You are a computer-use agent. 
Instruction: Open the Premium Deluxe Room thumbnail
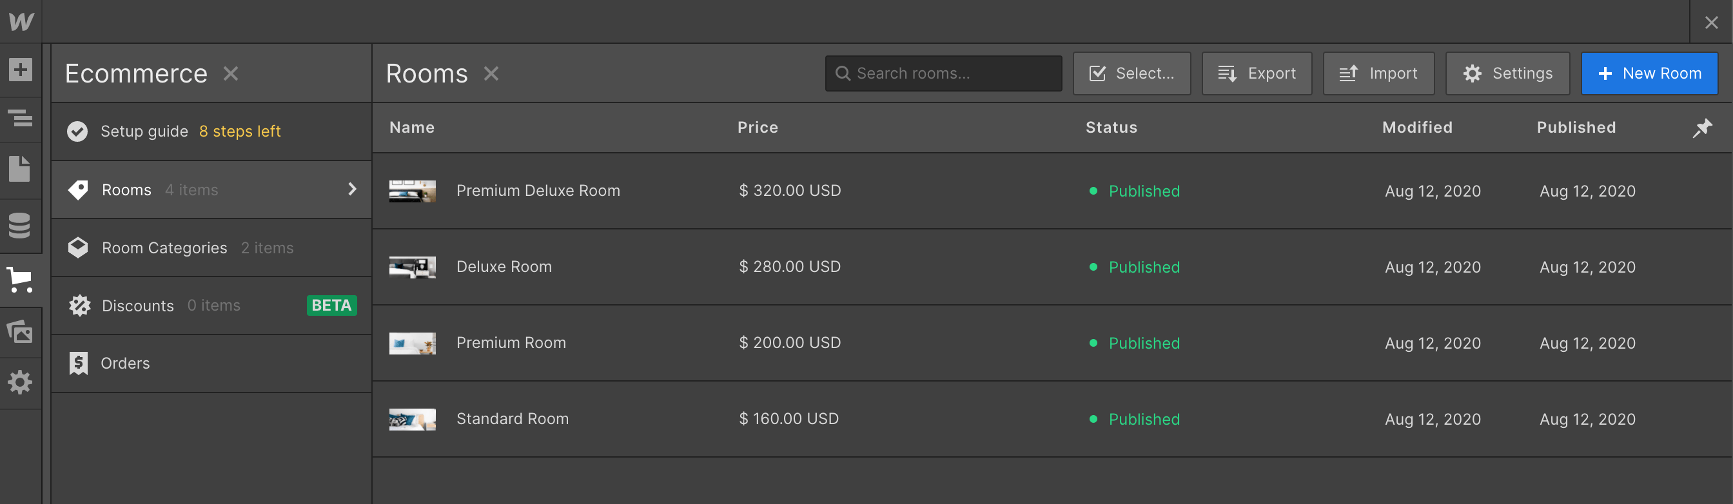click(x=413, y=191)
